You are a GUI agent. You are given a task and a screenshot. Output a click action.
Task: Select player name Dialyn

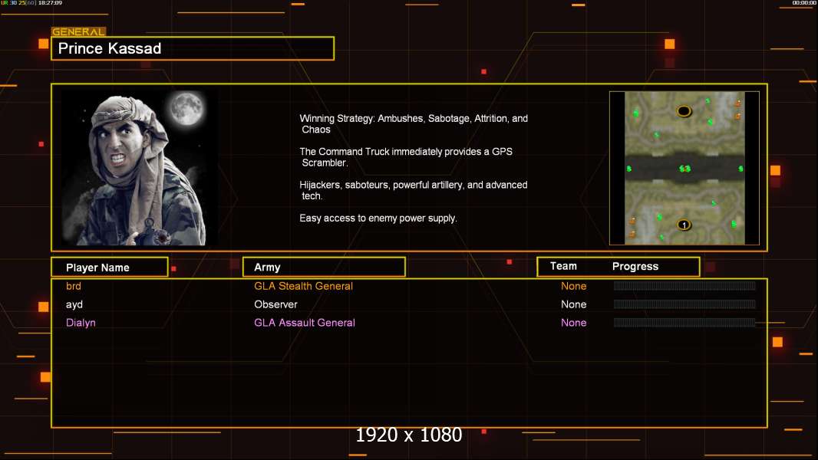pyautogui.click(x=81, y=323)
